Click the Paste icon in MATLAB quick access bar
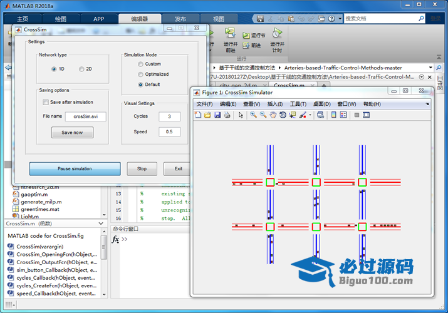Viewport: 448px width, 313px height. pos(291,19)
